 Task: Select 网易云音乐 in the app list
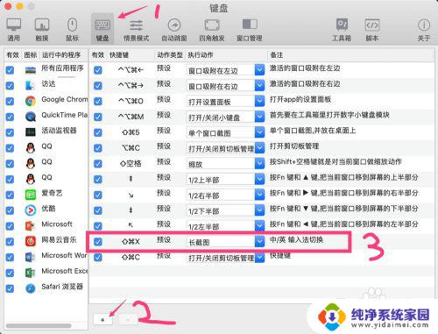pos(46,241)
